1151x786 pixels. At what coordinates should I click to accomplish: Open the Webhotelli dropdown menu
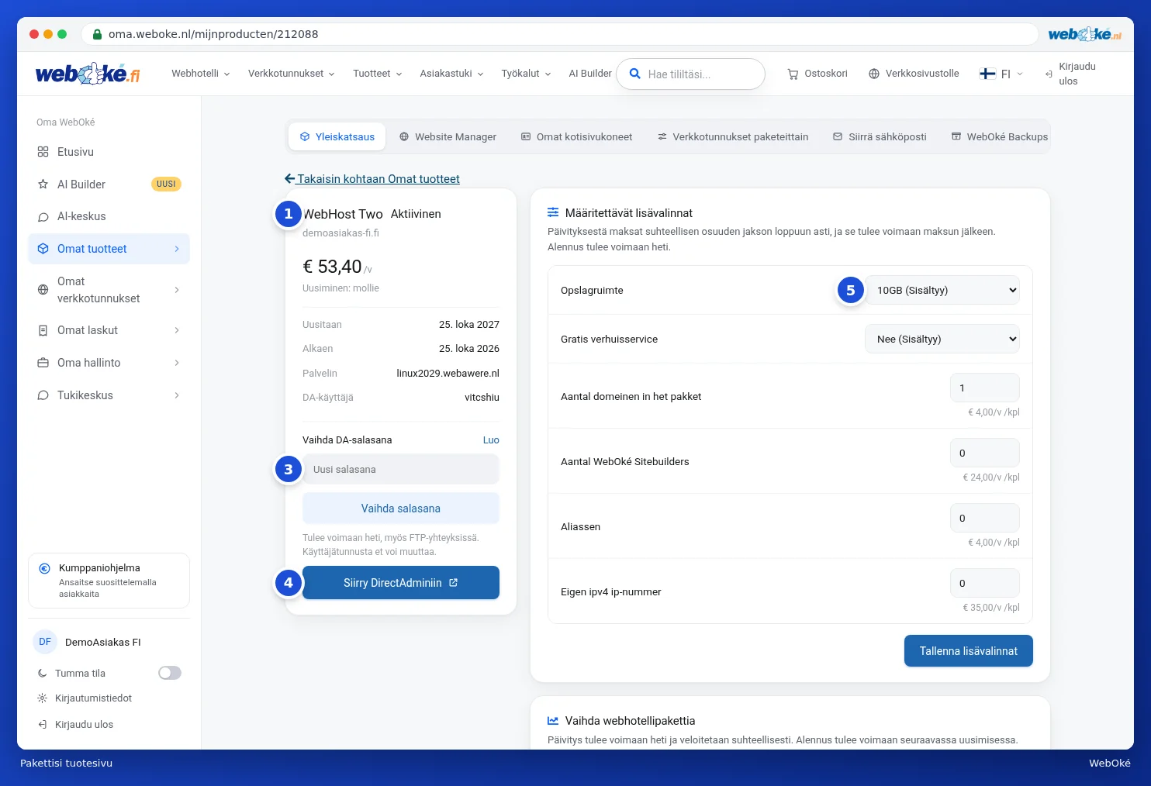tap(201, 74)
